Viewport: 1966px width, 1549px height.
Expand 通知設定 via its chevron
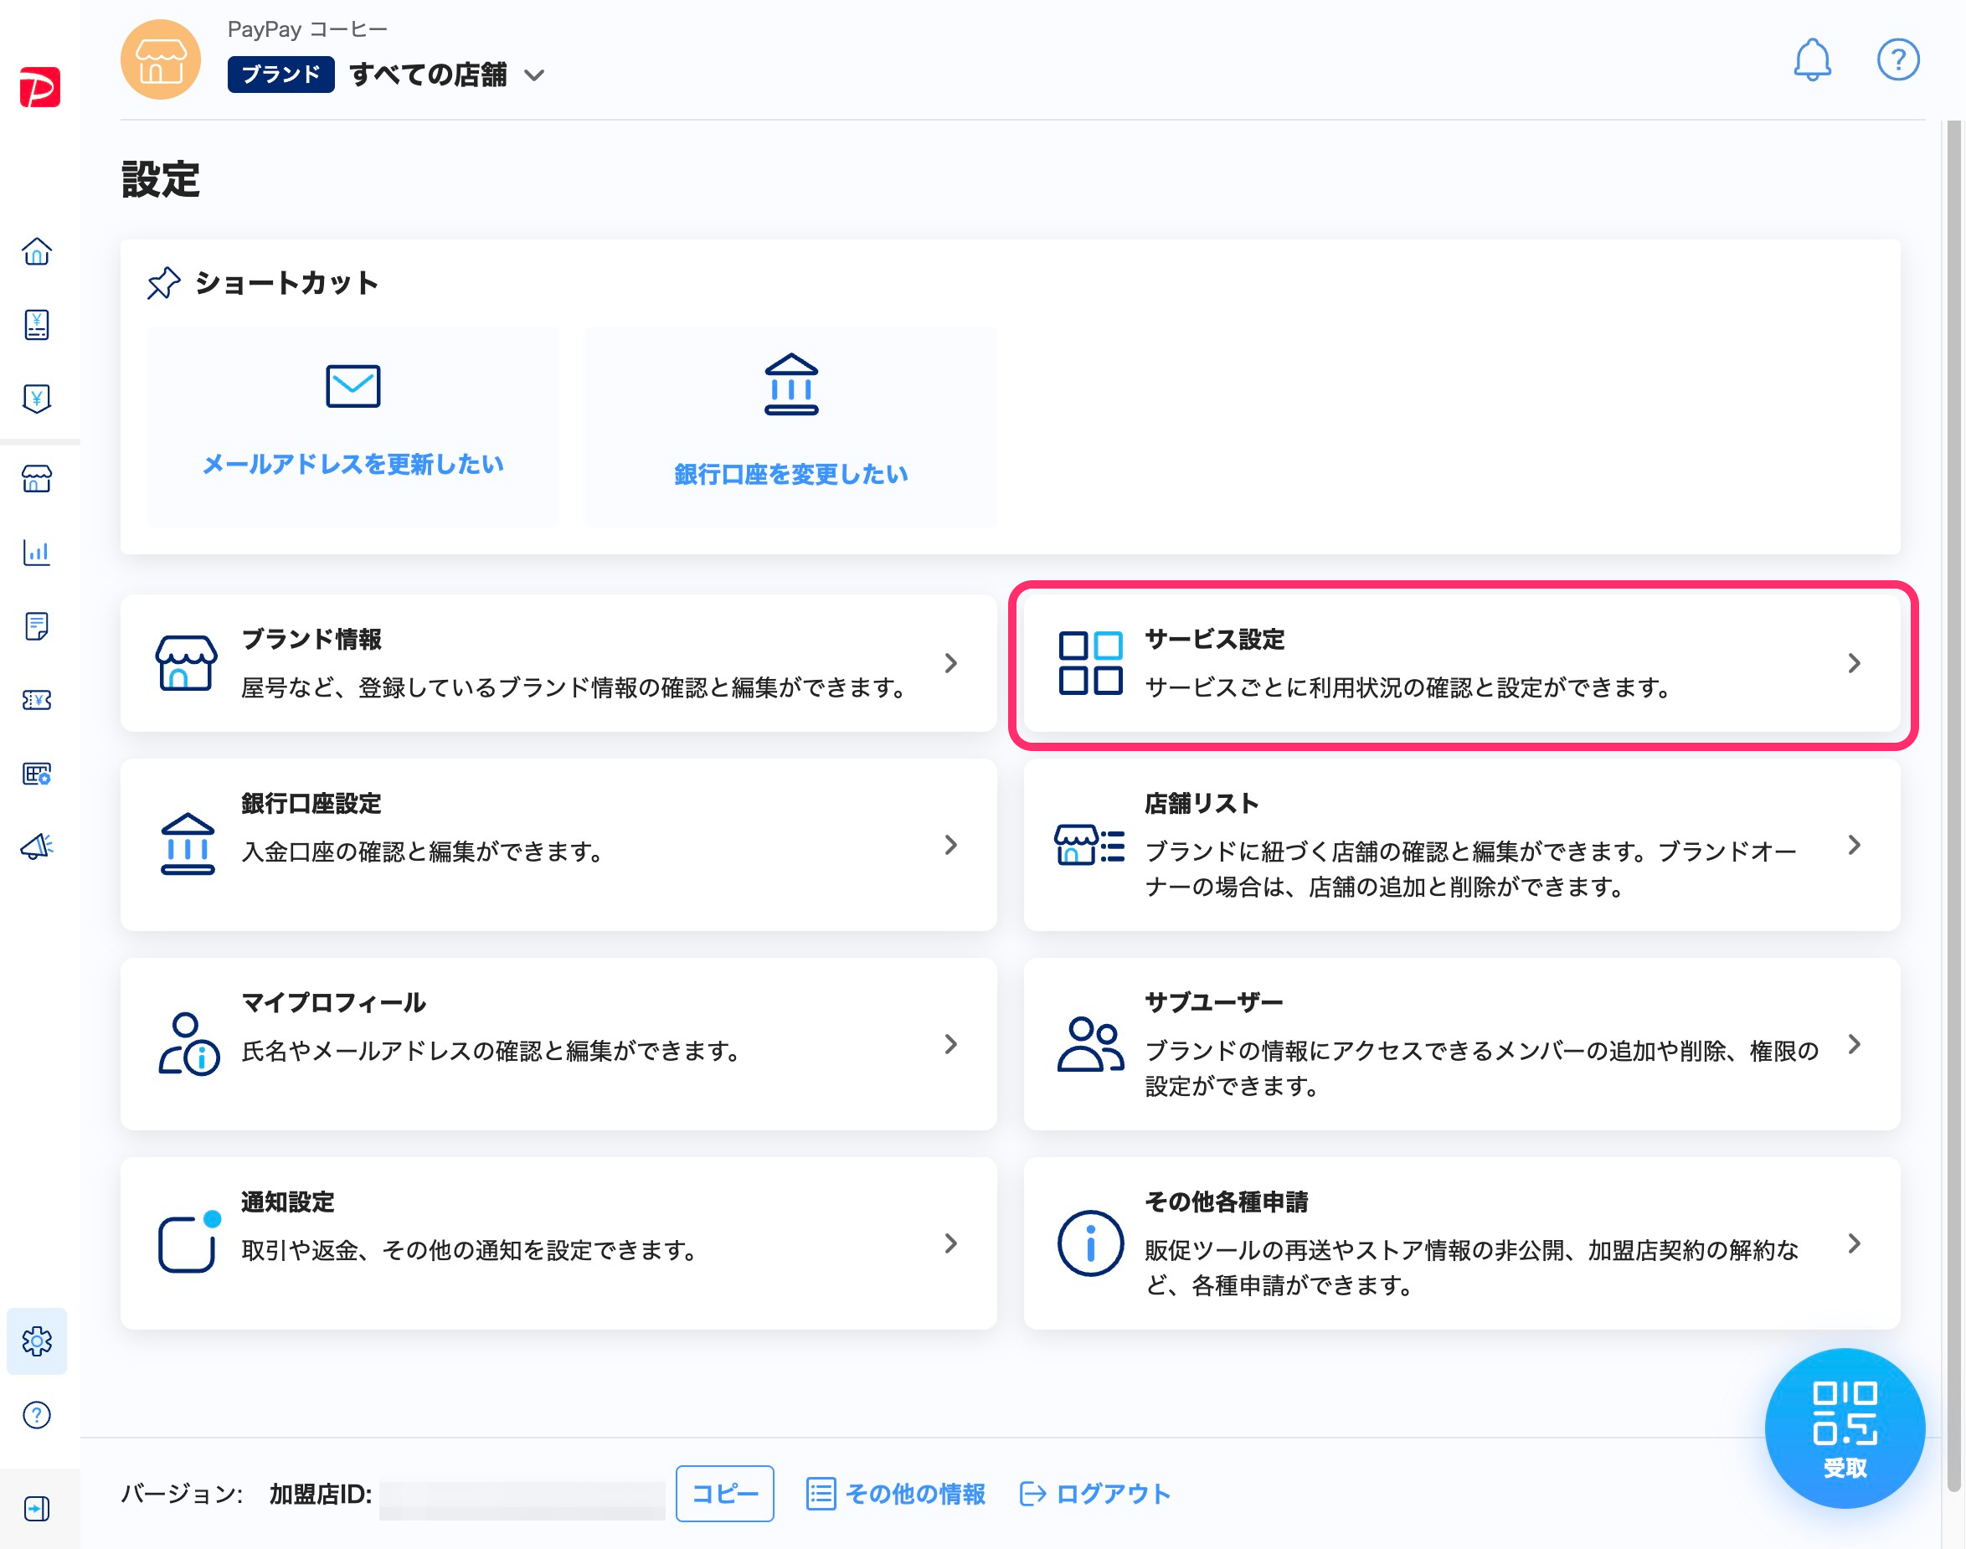(950, 1243)
